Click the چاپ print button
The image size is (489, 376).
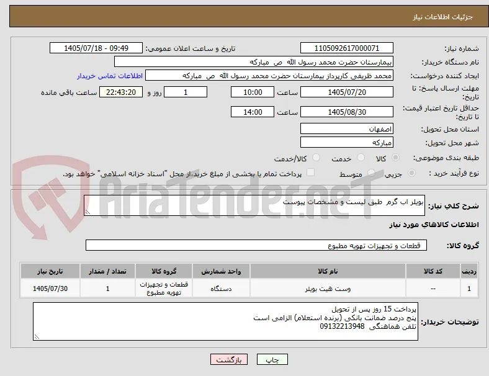point(272,359)
